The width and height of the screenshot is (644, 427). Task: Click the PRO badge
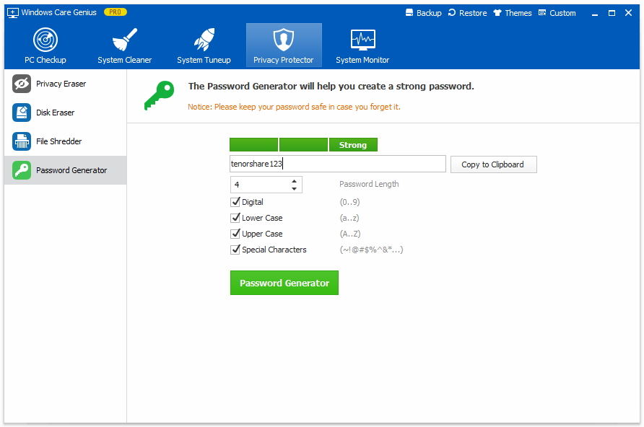pyautogui.click(x=116, y=12)
